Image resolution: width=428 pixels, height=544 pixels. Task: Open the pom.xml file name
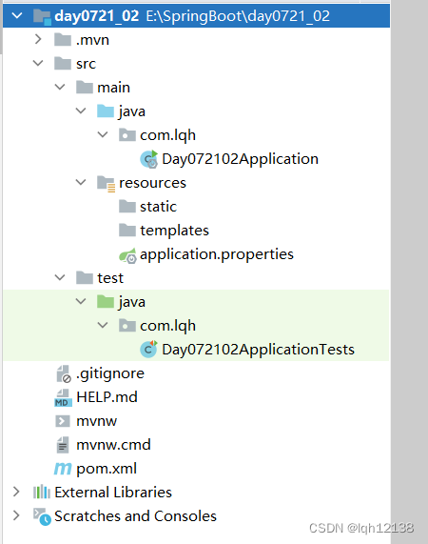pos(107,469)
